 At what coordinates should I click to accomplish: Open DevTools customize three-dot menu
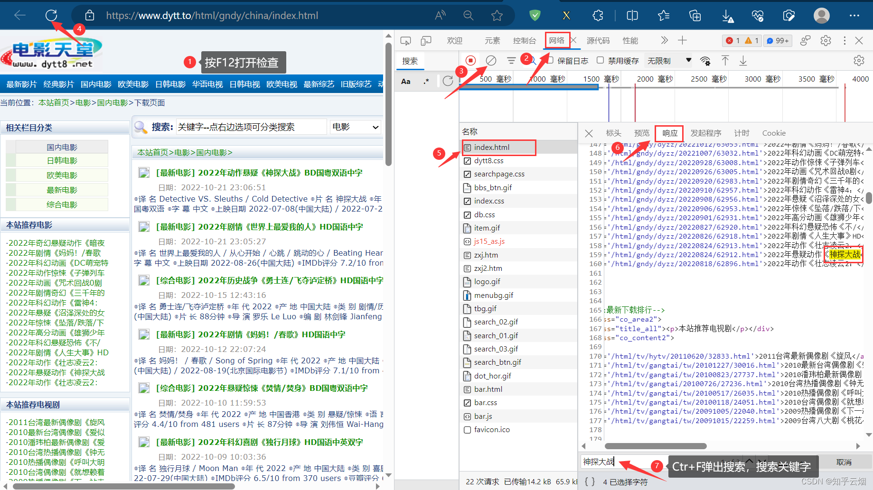845,41
